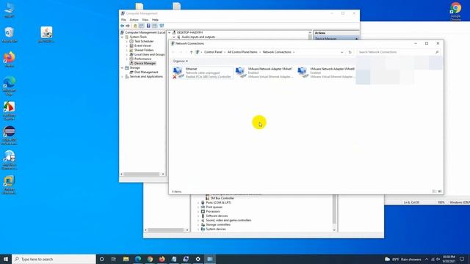Expand the Ports (COM & LPT) category
The width and height of the screenshot is (470, 264).
point(198,202)
